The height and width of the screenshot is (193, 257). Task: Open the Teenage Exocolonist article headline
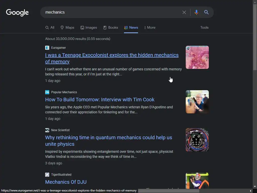tap(112, 58)
